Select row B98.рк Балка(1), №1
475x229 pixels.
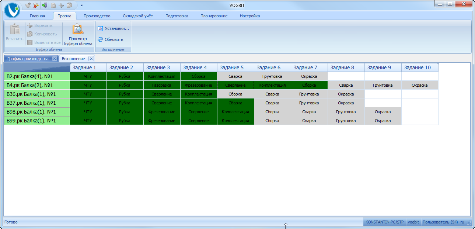(x=37, y=112)
